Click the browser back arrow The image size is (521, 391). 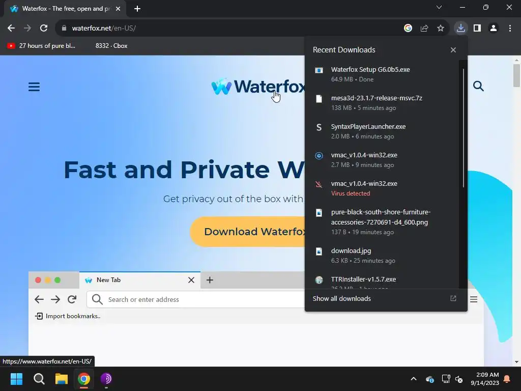pos(11,29)
